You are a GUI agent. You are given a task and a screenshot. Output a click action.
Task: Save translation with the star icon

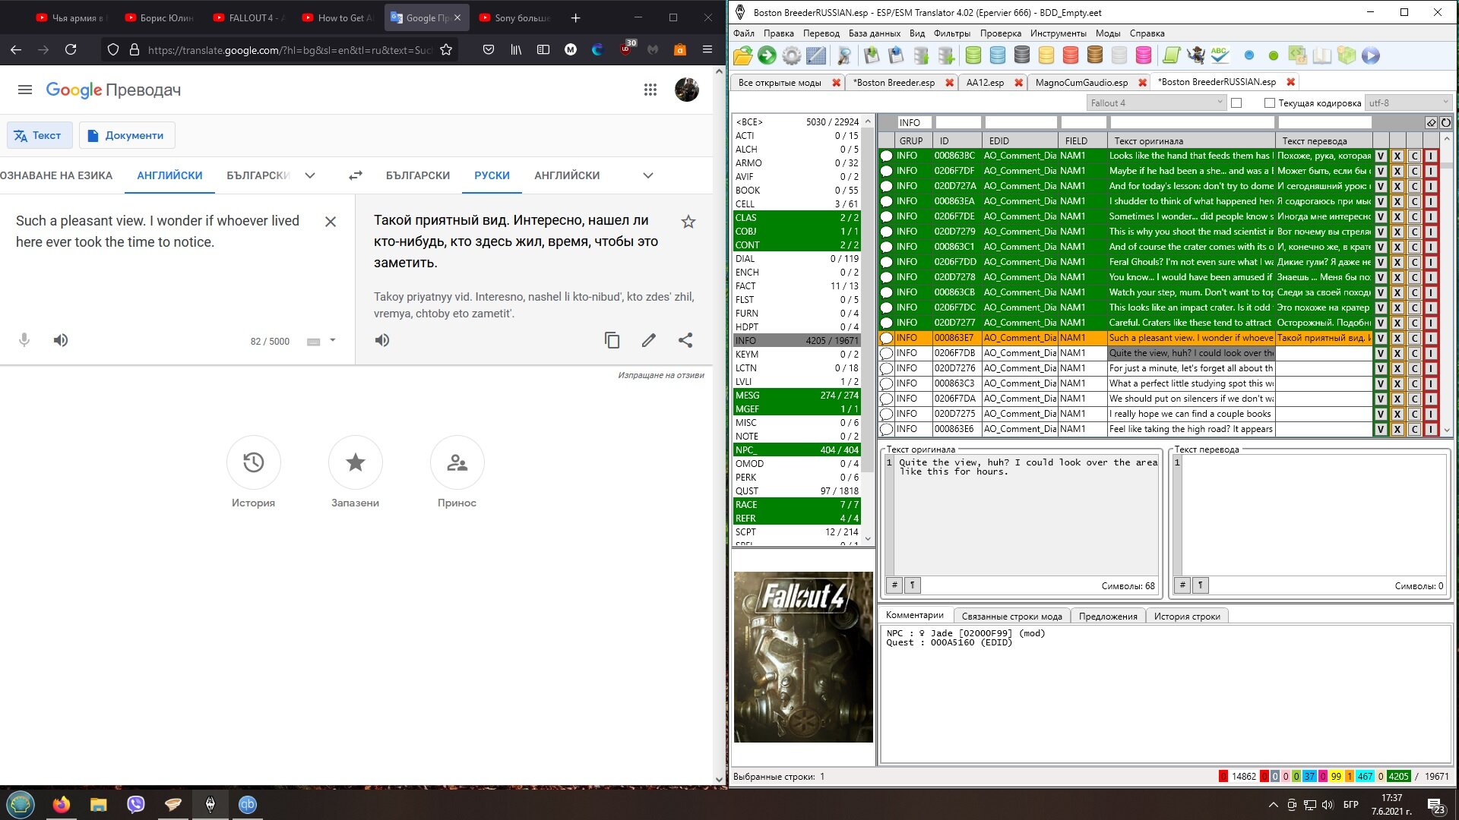coord(688,222)
